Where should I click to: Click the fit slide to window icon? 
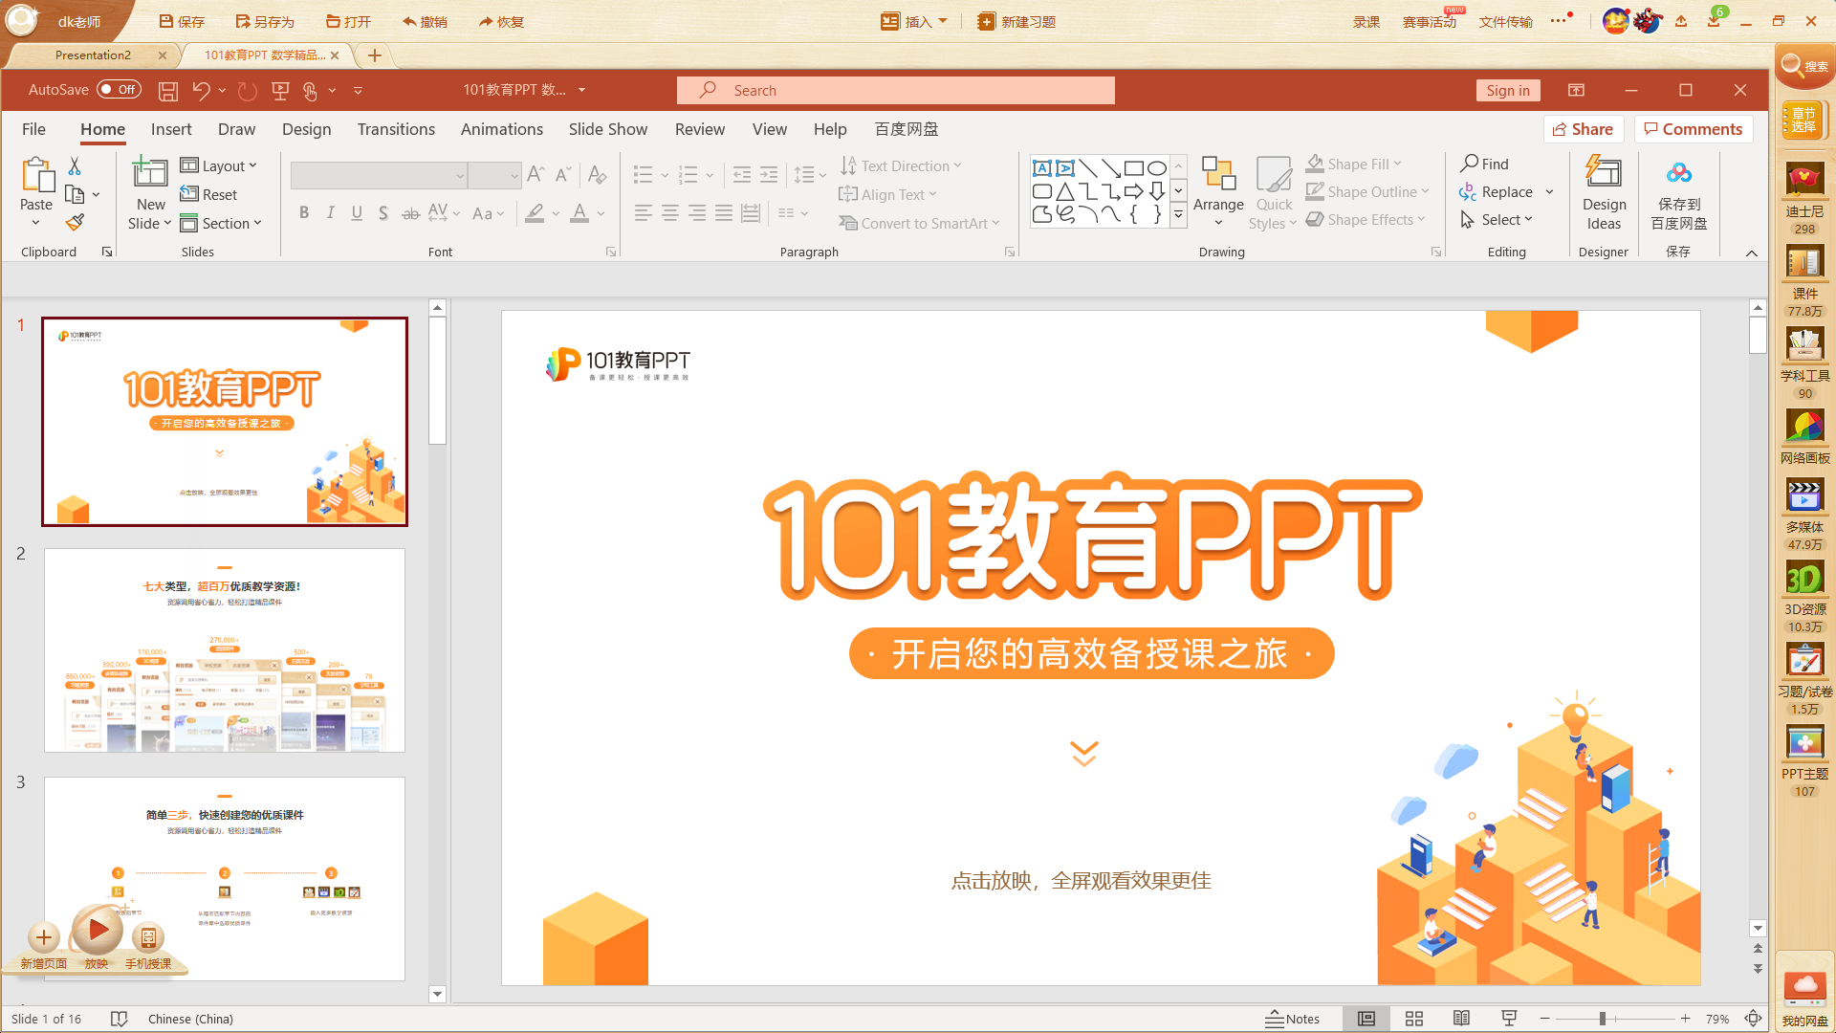click(x=1753, y=1019)
